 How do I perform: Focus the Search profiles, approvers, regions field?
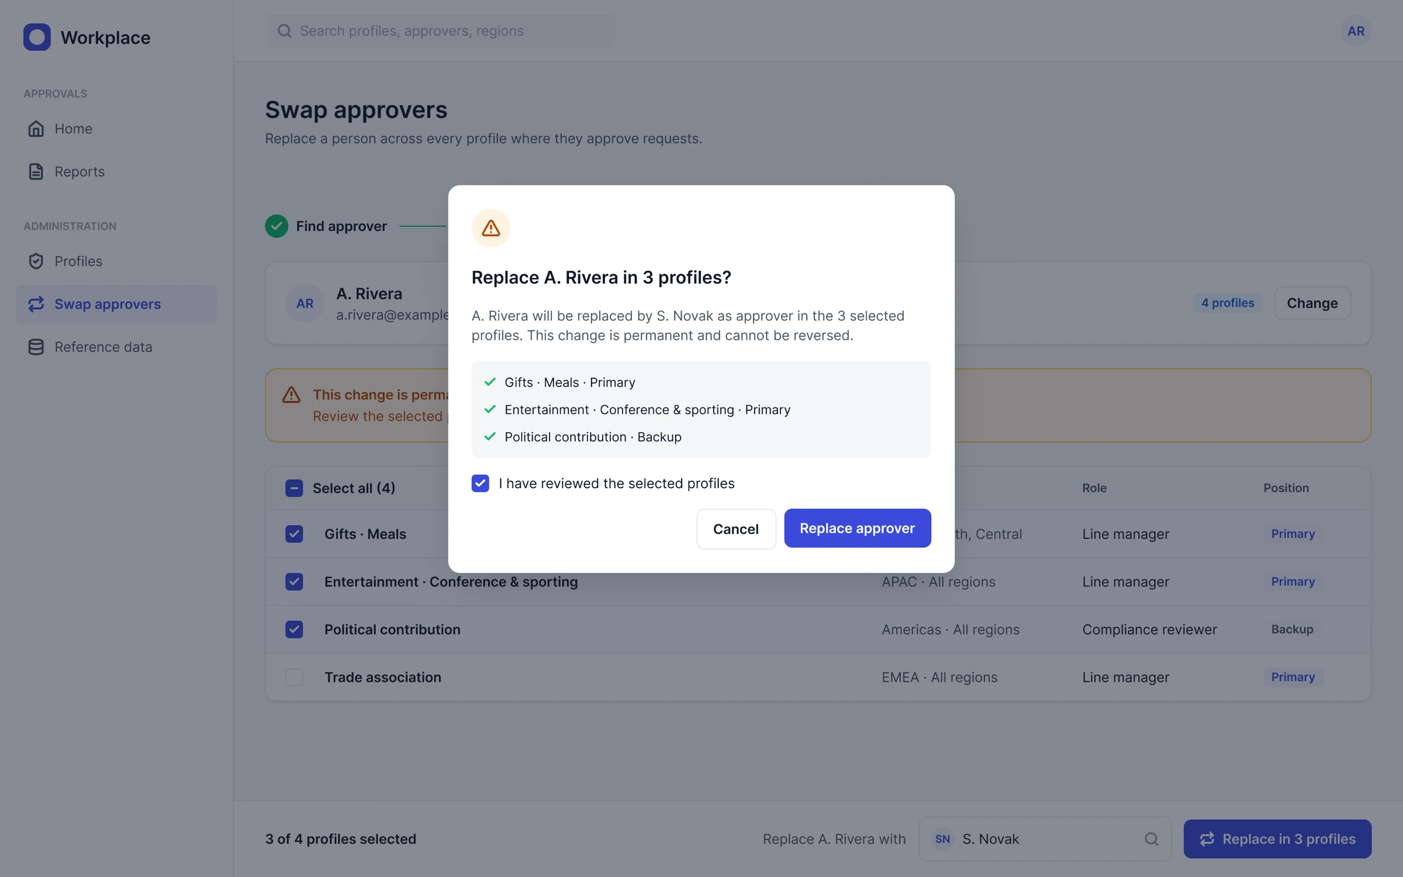click(440, 31)
